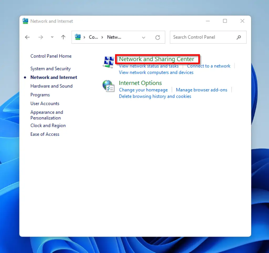Click the Network and Sharing Center icon
The image size is (269, 253).
pyautogui.click(x=108, y=62)
